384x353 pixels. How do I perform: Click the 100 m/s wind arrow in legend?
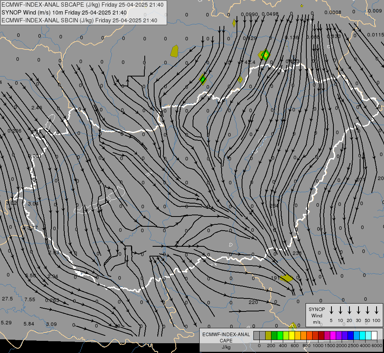377,310
